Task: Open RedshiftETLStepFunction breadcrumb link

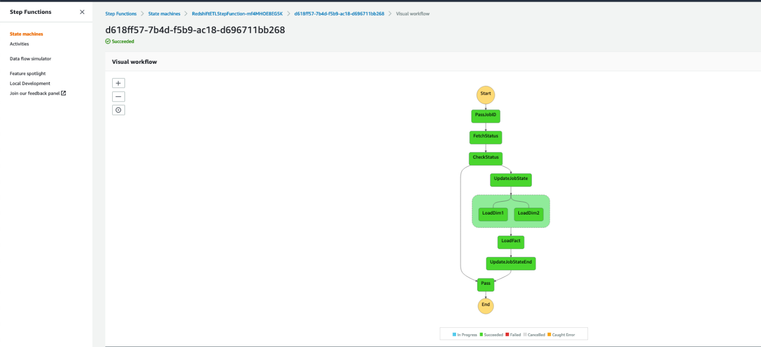Action: point(237,14)
